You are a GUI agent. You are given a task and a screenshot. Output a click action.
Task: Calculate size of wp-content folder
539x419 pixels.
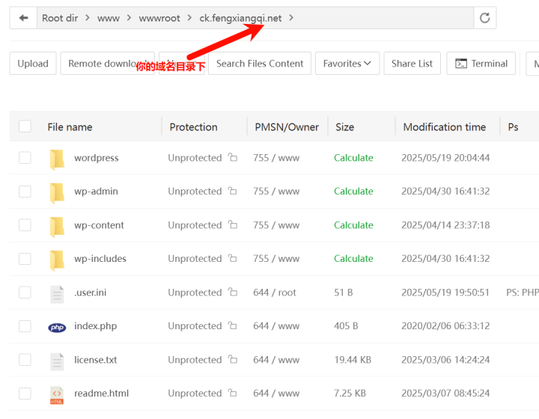(353, 225)
